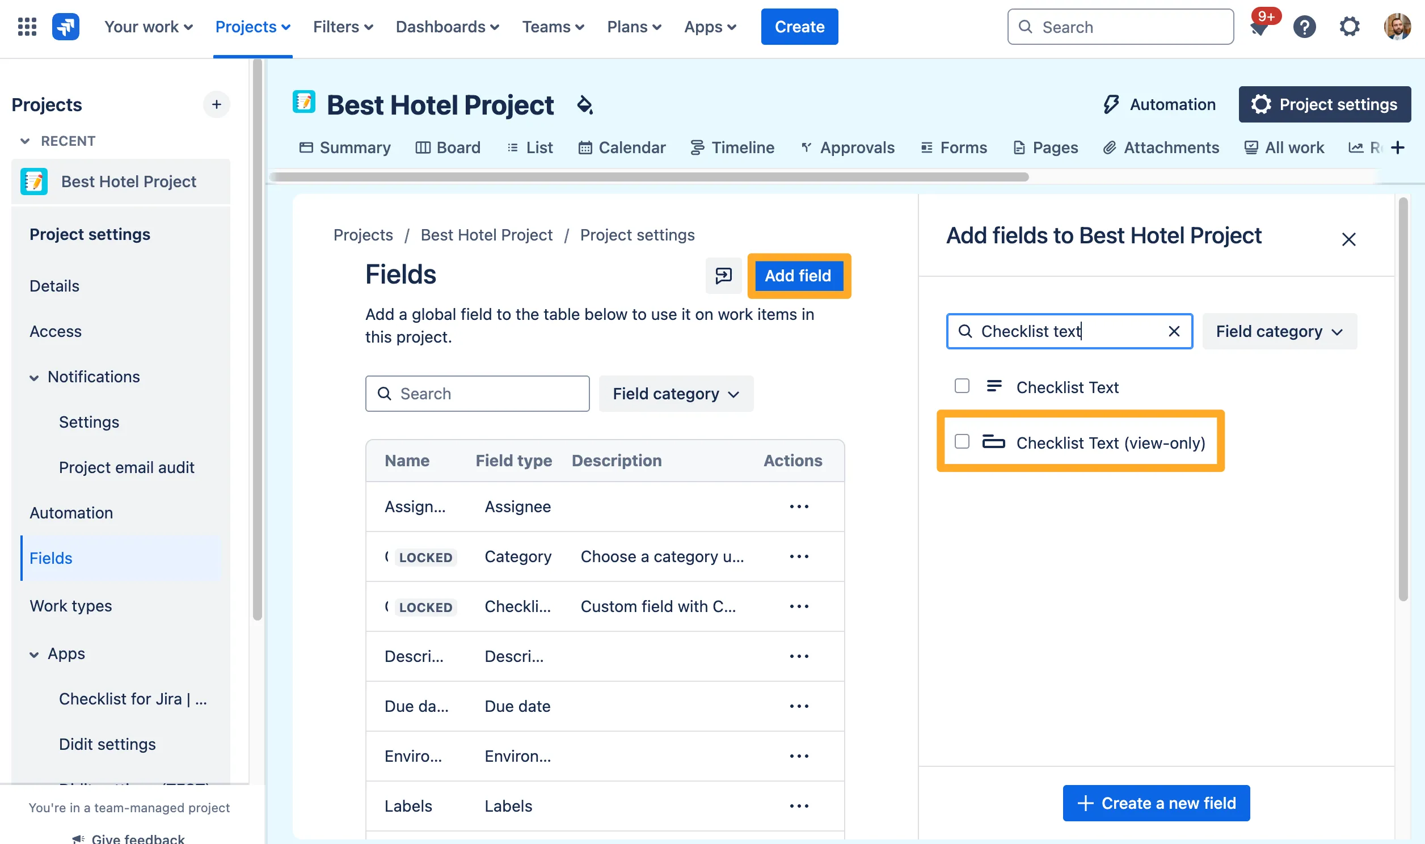1425x844 pixels.
Task: Open the notifications bell with 9+ badge
Action: pyautogui.click(x=1259, y=27)
